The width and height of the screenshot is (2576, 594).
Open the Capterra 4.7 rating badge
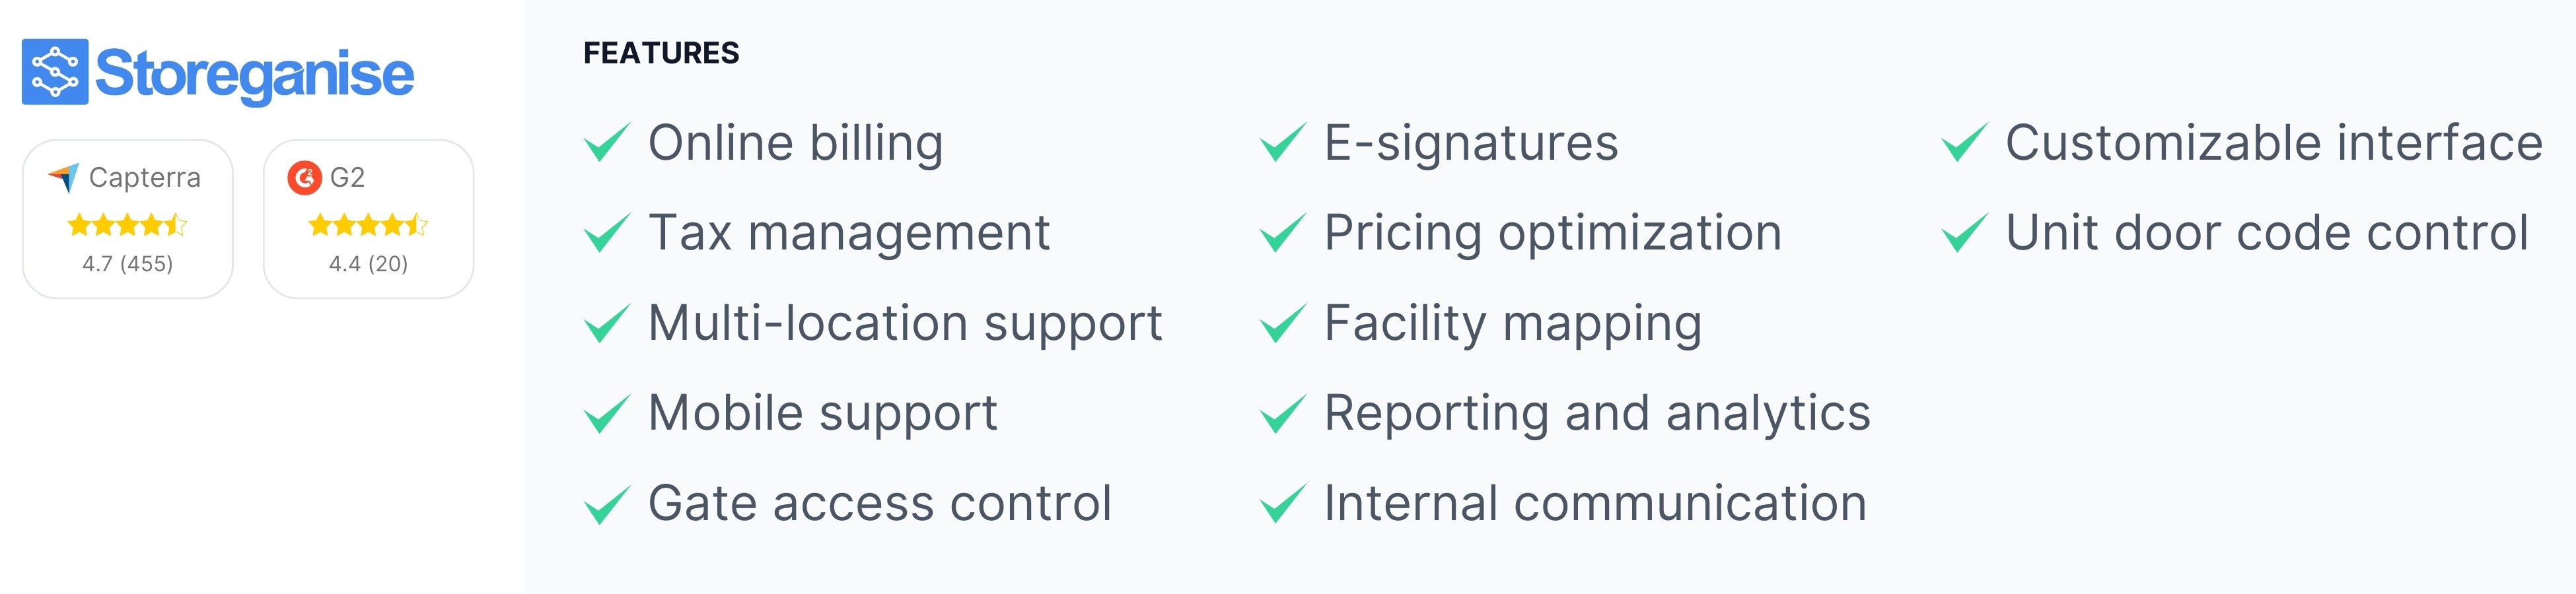pyautogui.click(x=128, y=219)
